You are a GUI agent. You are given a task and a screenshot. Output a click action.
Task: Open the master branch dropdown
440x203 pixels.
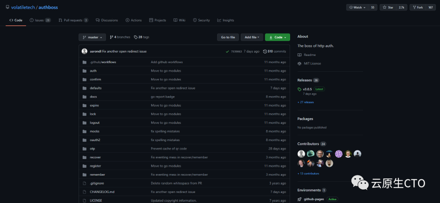(x=92, y=38)
